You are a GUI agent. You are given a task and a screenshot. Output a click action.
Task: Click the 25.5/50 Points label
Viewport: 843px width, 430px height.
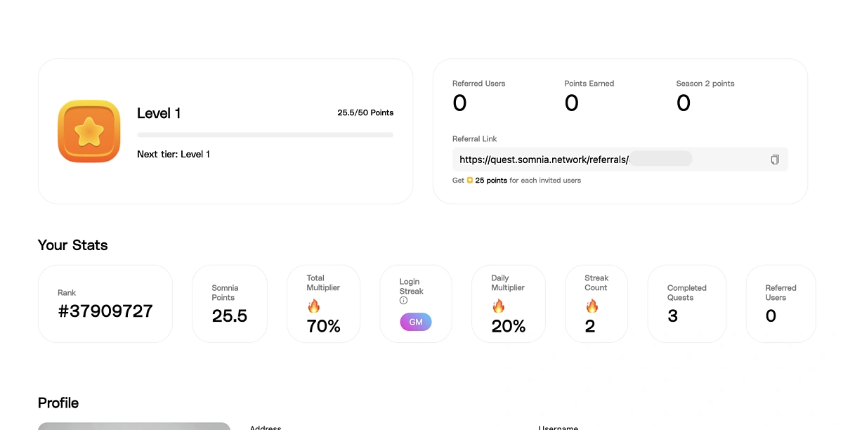(365, 112)
